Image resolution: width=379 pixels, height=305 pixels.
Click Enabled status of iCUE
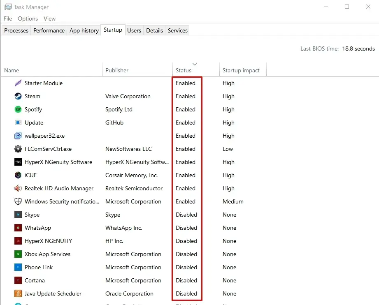(186, 175)
